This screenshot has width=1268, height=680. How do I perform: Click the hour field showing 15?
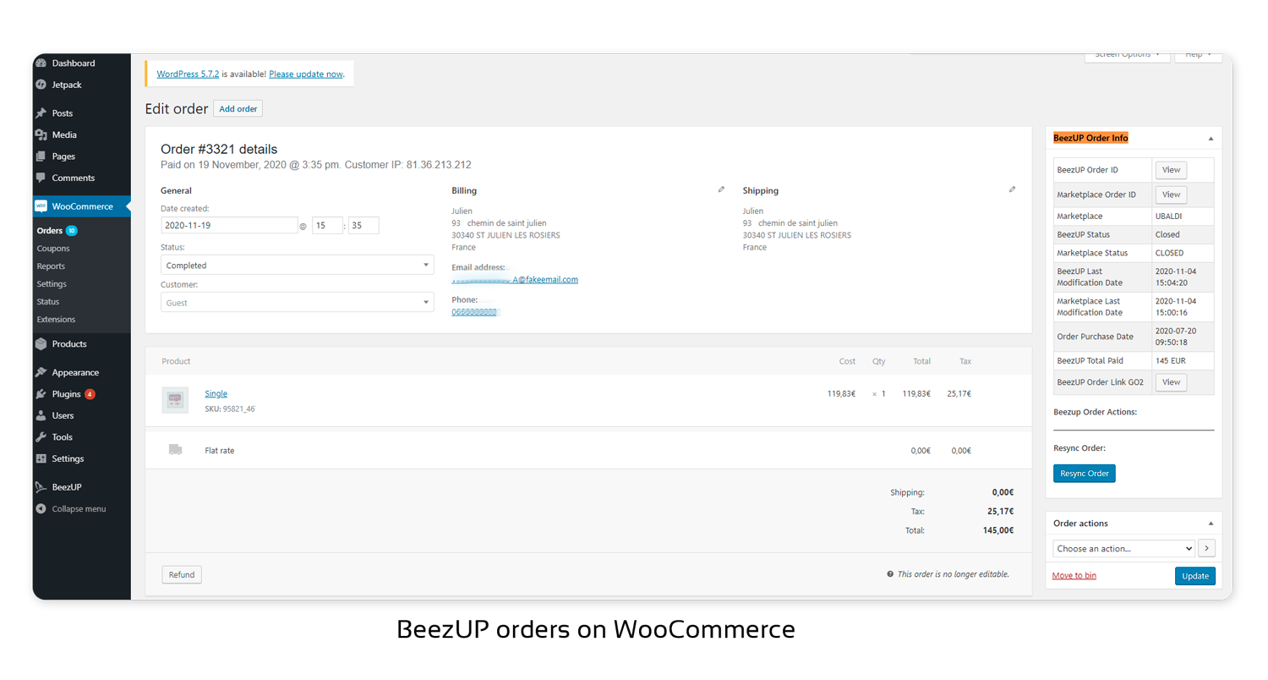point(327,226)
